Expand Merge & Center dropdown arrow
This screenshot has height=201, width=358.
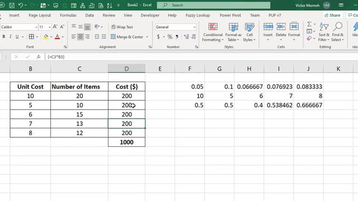coord(147,37)
